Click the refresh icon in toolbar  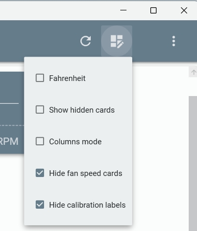[86, 41]
